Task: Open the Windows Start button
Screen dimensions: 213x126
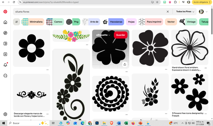Action: coord(4,123)
